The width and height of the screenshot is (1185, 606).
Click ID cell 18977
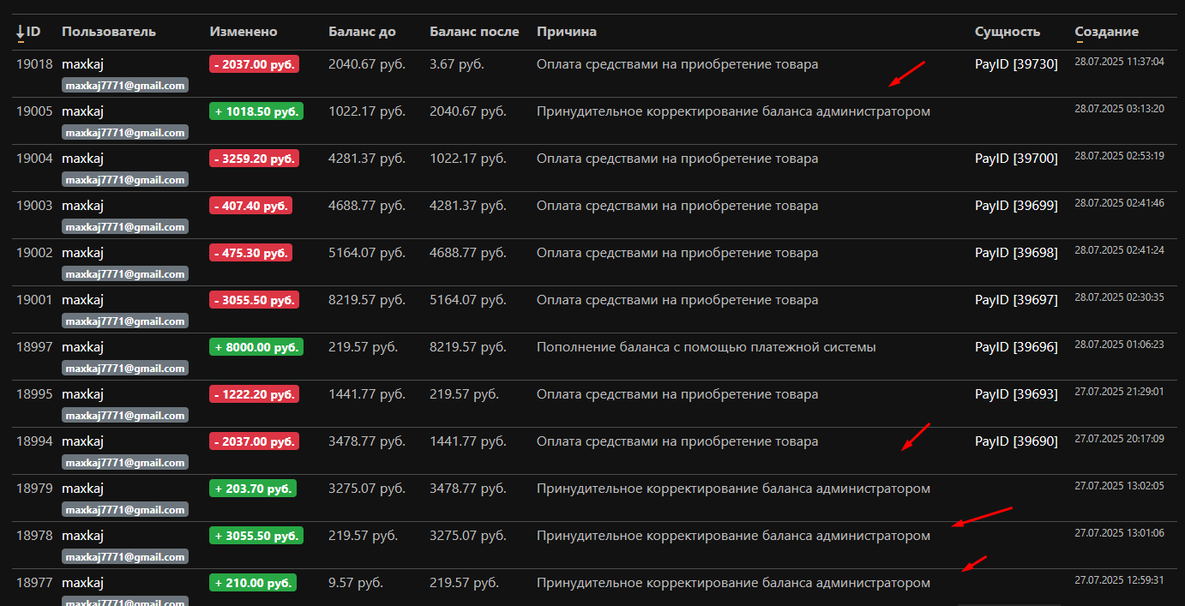click(x=34, y=583)
